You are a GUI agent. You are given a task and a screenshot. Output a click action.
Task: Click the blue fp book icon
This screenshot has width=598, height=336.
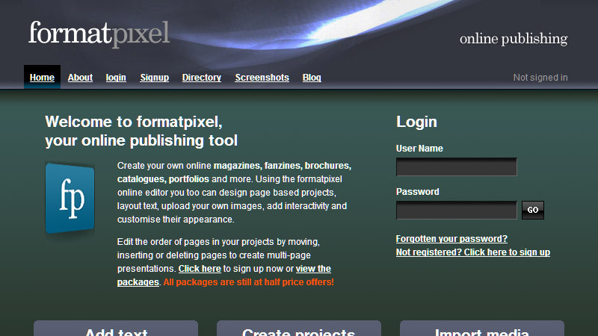(x=70, y=198)
